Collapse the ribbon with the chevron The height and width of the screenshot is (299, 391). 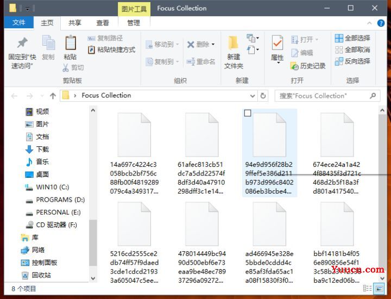pos(369,23)
